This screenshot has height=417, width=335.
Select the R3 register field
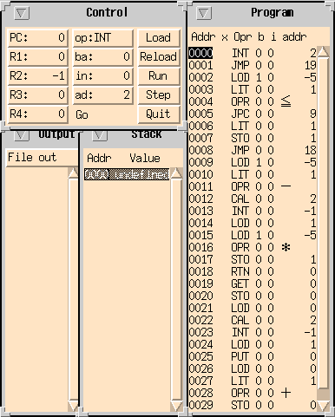click(x=37, y=94)
